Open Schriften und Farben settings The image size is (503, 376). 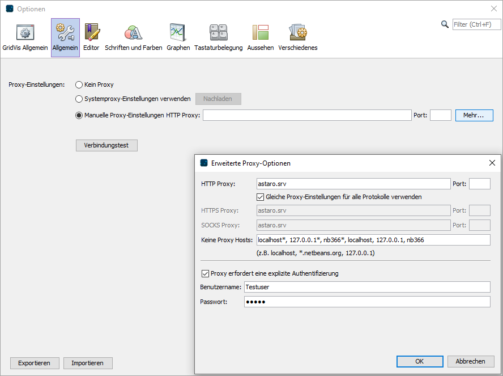tap(134, 37)
